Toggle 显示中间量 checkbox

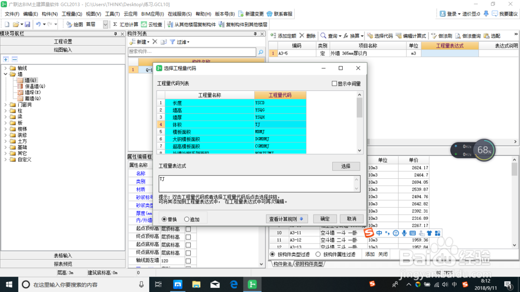(334, 84)
